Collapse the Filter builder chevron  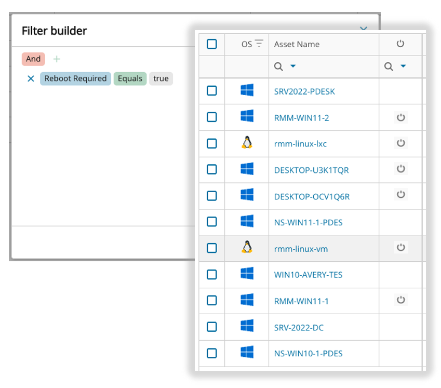pos(364,29)
